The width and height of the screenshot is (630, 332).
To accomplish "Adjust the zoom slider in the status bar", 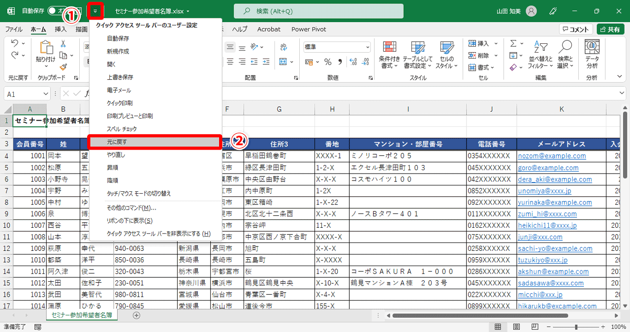I will (x=577, y=327).
